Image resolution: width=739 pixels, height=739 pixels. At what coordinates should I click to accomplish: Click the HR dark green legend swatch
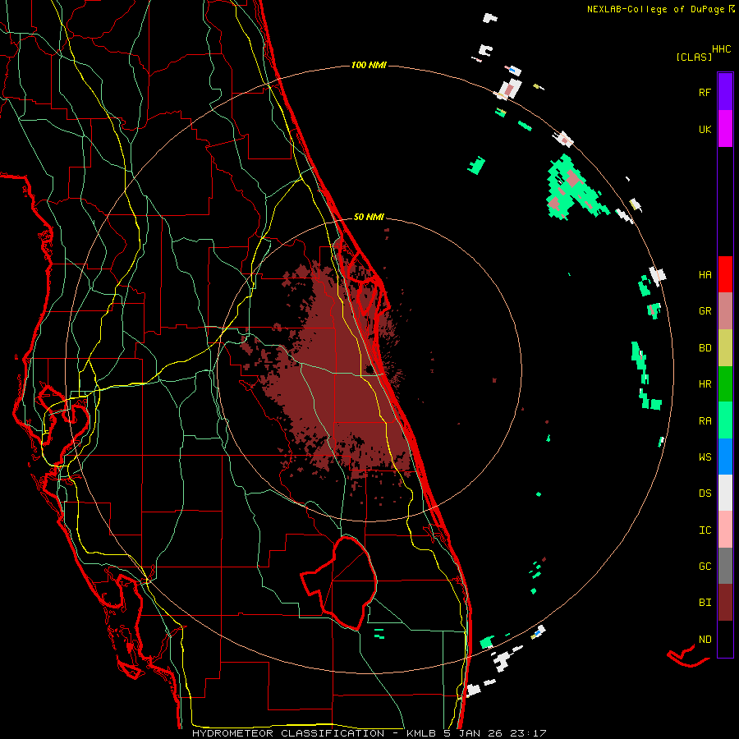click(x=725, y=384)
